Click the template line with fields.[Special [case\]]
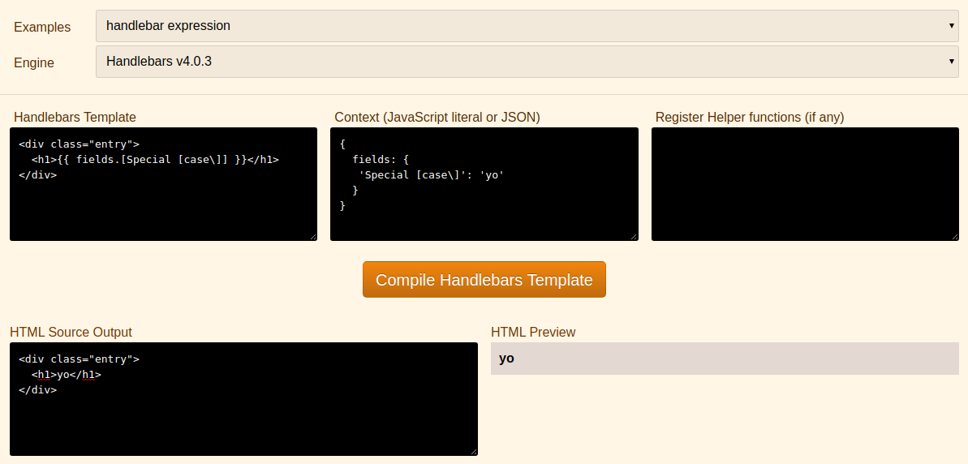Image resolution: width=968 pixels, height=464 pixels. pos(155,160)
